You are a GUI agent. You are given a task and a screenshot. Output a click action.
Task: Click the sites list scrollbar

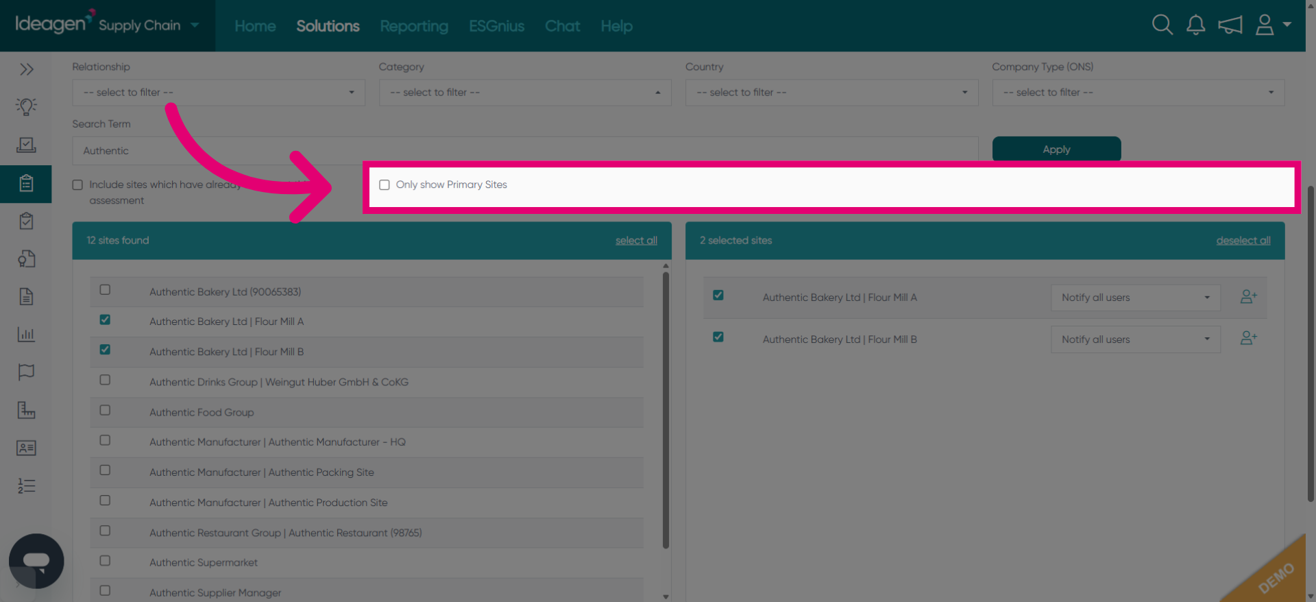[666, 410]
